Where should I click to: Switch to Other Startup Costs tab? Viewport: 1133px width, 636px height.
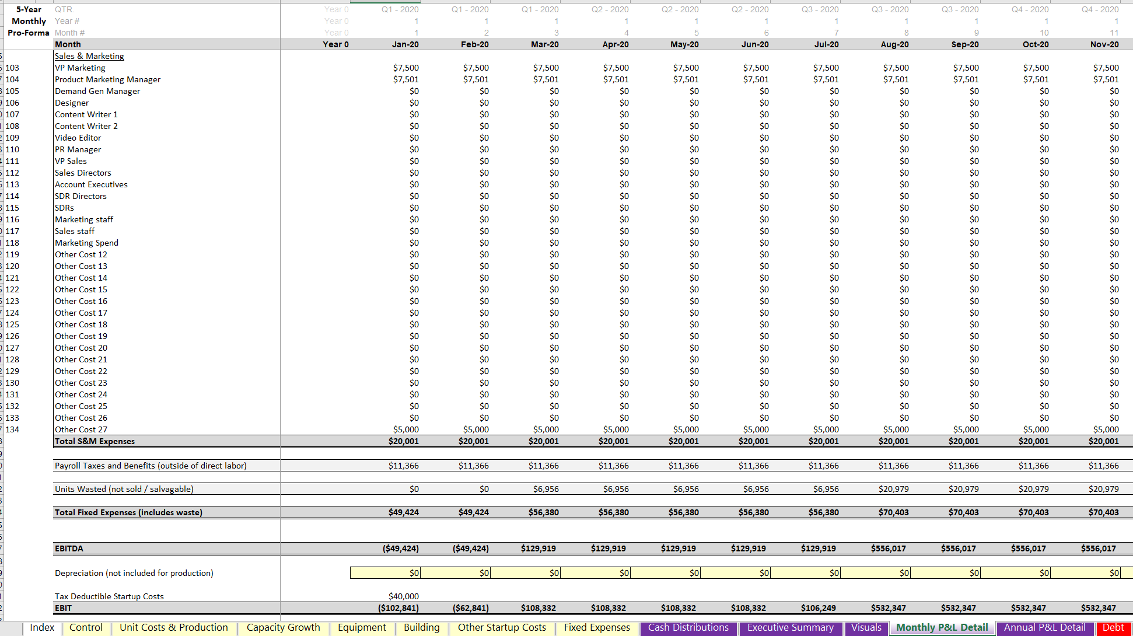(502, 628)
